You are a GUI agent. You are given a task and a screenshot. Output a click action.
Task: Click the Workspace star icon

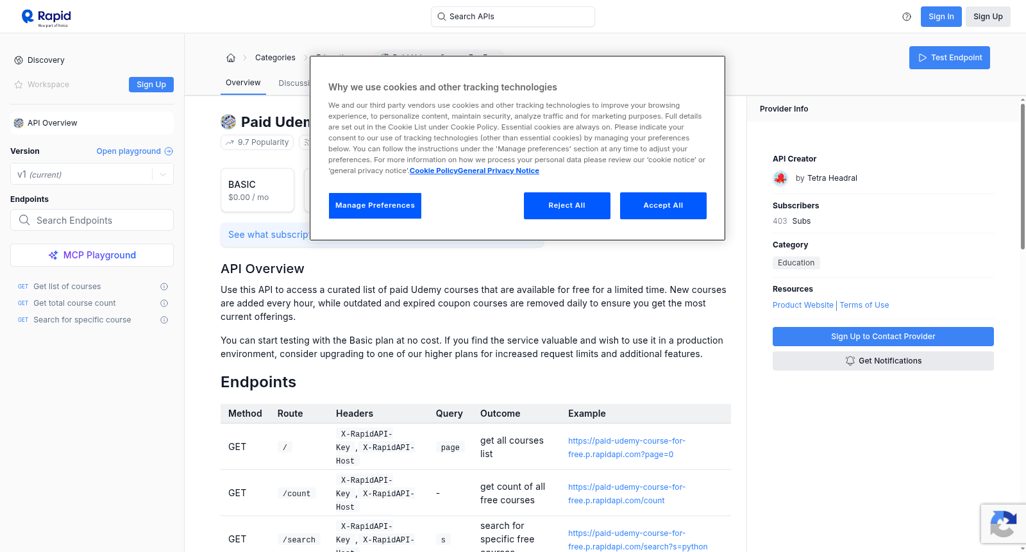coord(19,85)
